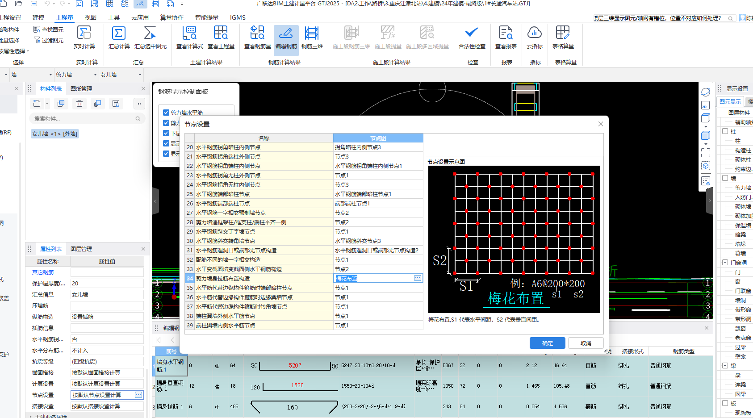The width and height of the screenshot is (753, 418).
Task: Click 过滤图元 in the ribbon
Action: click(49, 40)
